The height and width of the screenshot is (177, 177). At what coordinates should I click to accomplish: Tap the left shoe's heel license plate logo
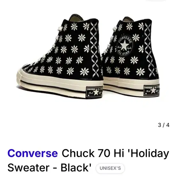tap(94, 92)
